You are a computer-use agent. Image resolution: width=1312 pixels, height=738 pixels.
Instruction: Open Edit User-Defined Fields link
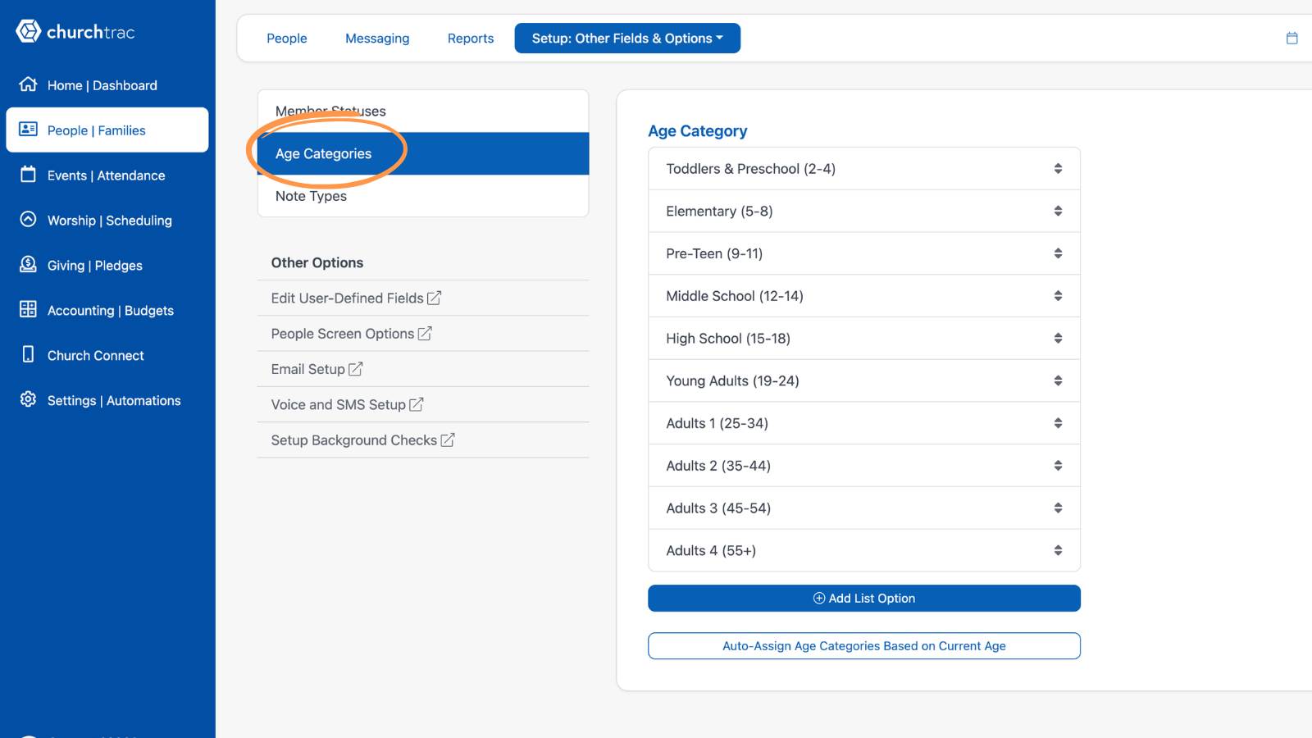tap(356, 298)
